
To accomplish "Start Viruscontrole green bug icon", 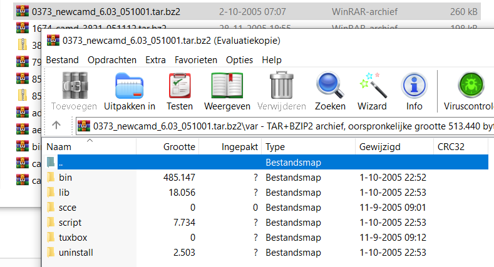I will 471,85.
